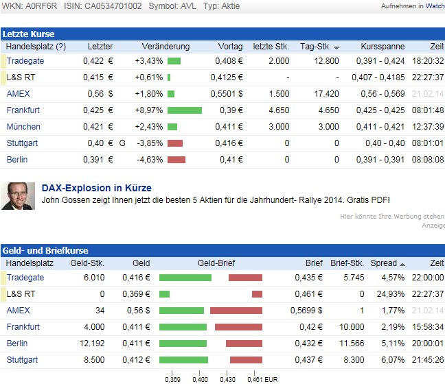Open Stuttgart link in Geld- und Briefkurse table
The image size is (445, 386).
coord(22,360)
